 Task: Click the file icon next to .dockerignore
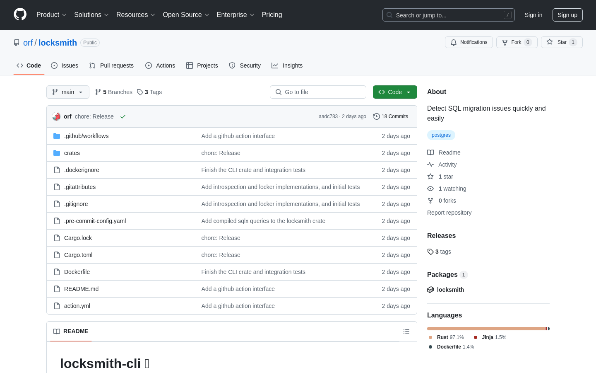[x=57, y=170]
